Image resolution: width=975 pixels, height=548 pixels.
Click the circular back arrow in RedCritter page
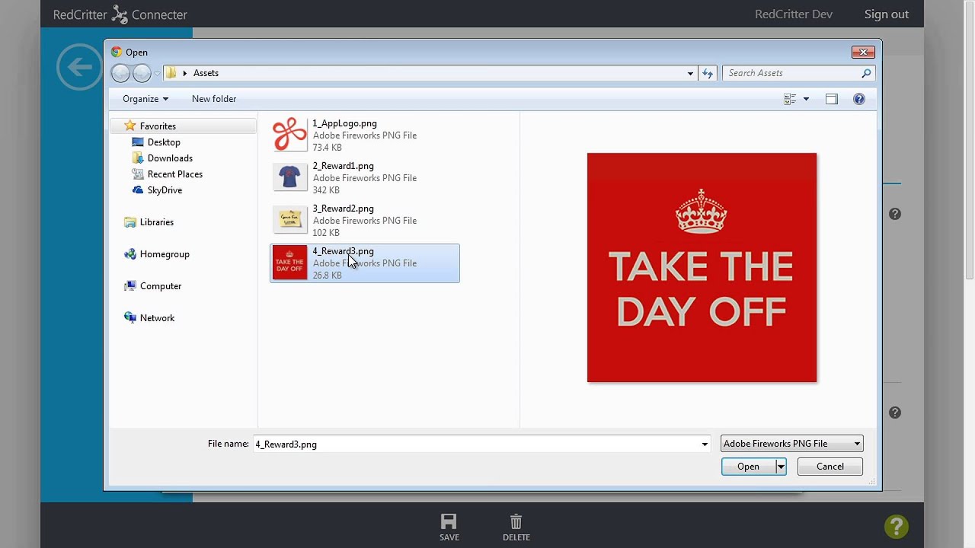pos(79,67)
